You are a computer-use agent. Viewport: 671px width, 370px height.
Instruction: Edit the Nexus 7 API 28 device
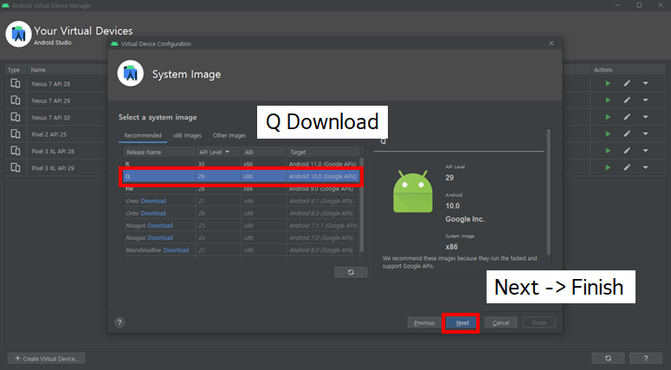click(627, 83)
